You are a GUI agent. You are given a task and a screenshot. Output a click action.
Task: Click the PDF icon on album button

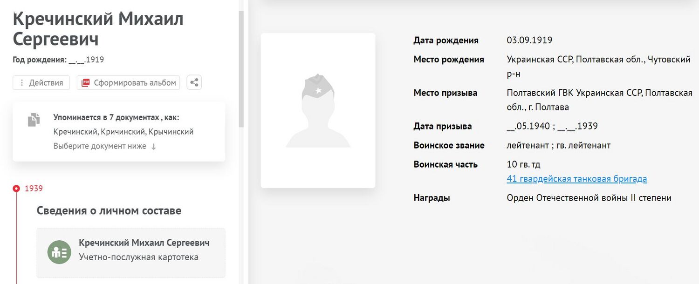tap(85, 83)
